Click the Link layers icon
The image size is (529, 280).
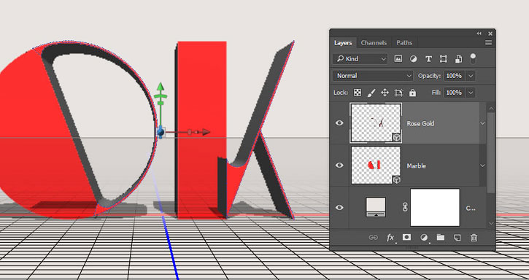(373, 238)
